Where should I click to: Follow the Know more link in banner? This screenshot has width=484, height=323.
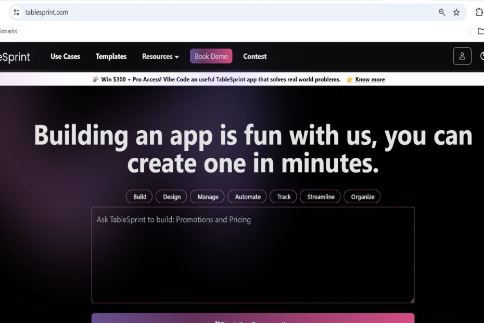click(x=370, y=79)
